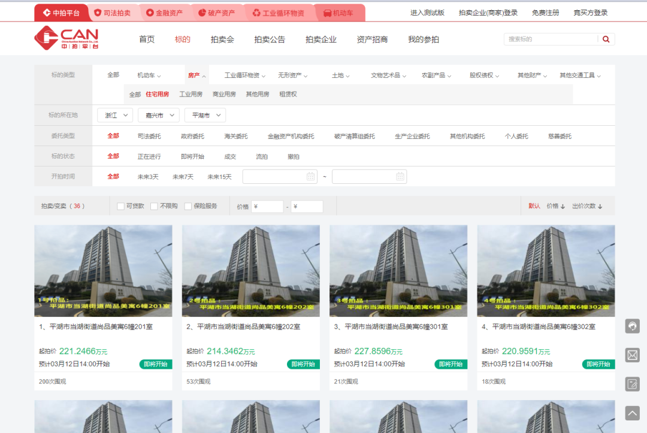Screen dimensions: 647x433
Task: Click 拍卖企业(商家)登录 link
Action: pyautogui.click(x=488, y=13)
